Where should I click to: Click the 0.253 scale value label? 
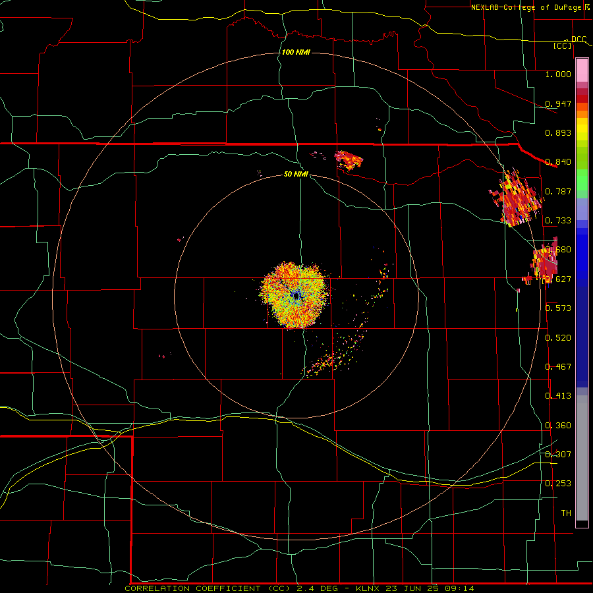click(x=558, y=484)
